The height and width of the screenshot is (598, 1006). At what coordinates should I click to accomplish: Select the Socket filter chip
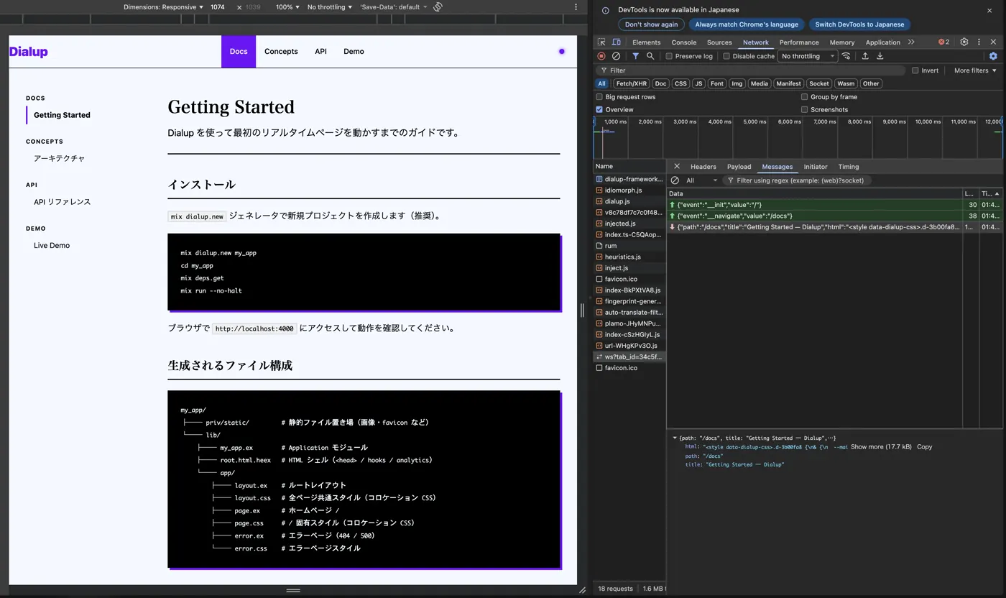pos(818,83)
